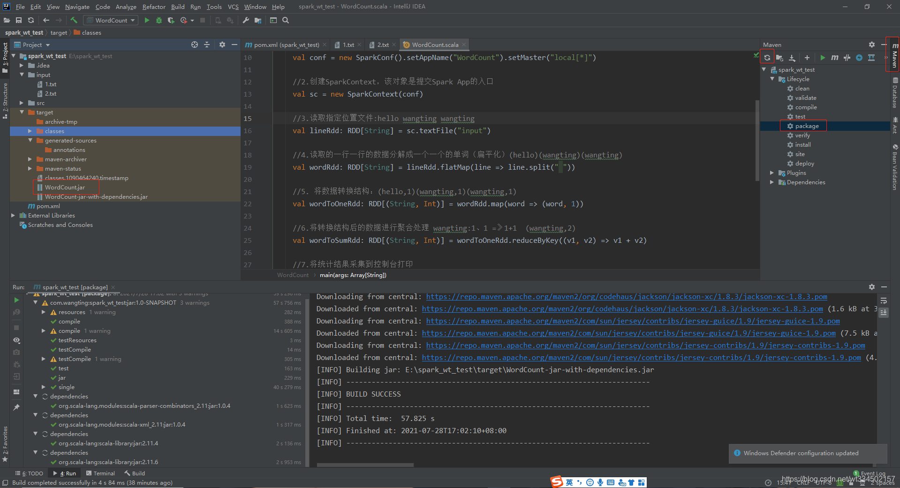Screen dimensions: 900x488
Task: Click the Save All floppy disk icon
Action: click(x=19, y=20)
